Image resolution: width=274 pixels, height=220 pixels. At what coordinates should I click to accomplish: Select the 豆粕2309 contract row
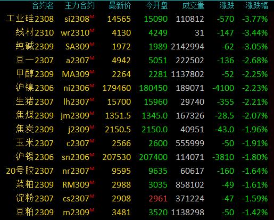click(137, 212)
